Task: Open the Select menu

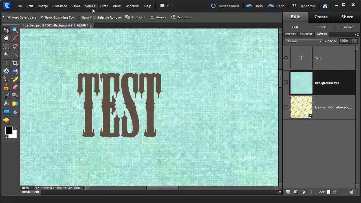Action: [x=90, y=6]
